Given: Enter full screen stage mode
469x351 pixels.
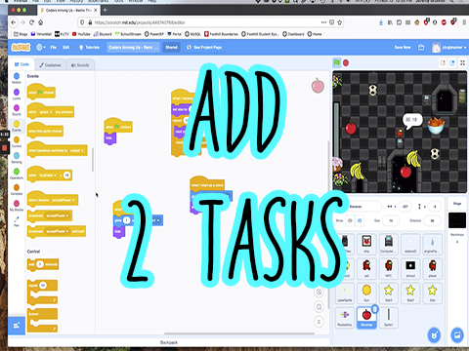Looking at the screenshot, I should click(462, 63).
